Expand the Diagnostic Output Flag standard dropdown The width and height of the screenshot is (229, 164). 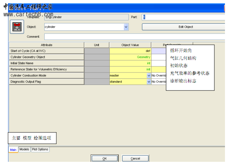pos(149,82)
